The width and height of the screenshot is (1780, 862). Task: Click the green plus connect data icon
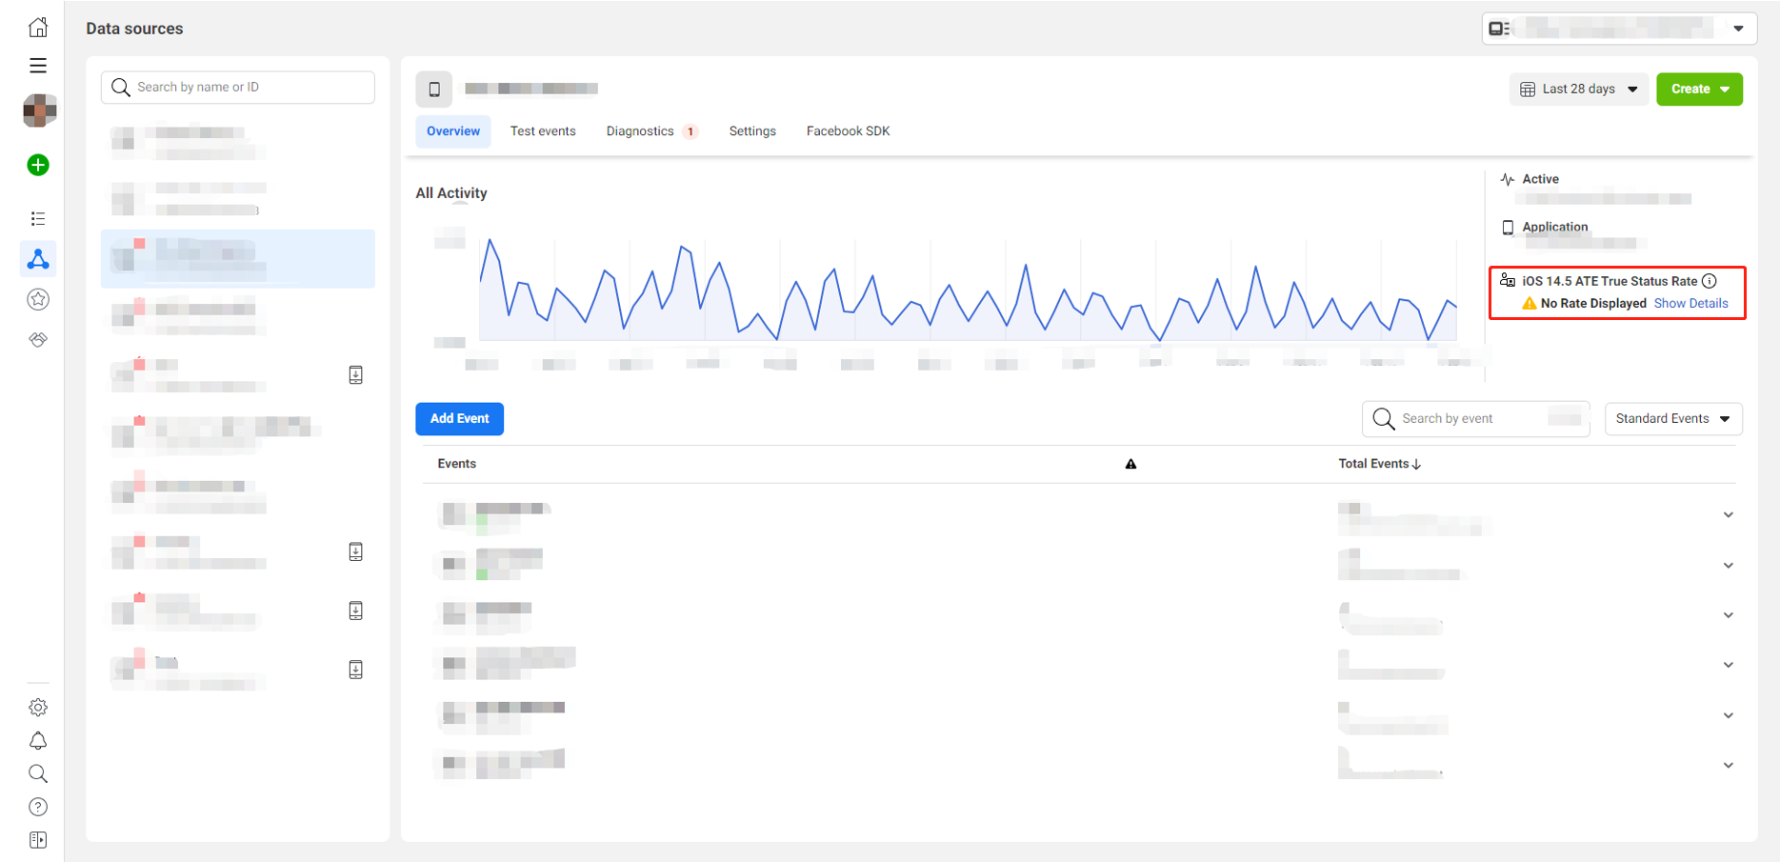[x=38, y=165]
